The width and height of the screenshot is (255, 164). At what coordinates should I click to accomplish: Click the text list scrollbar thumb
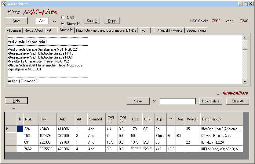[x=245, y=49]
